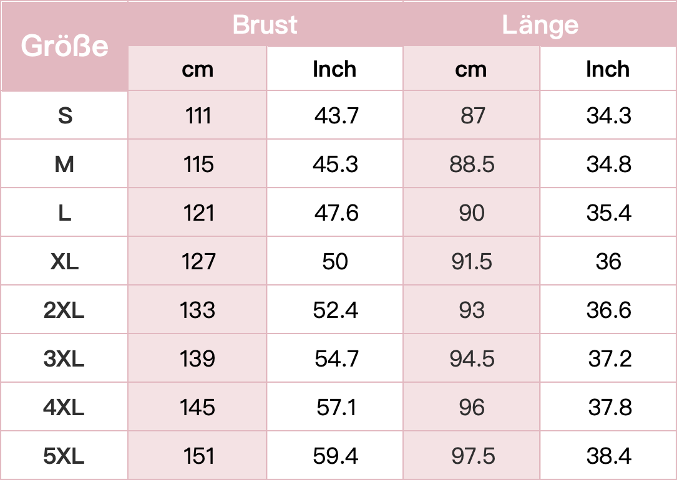Click the 111 cm Brust value
Image resolution: width=677 pixels, height=480 pixels.
[198, 115]
